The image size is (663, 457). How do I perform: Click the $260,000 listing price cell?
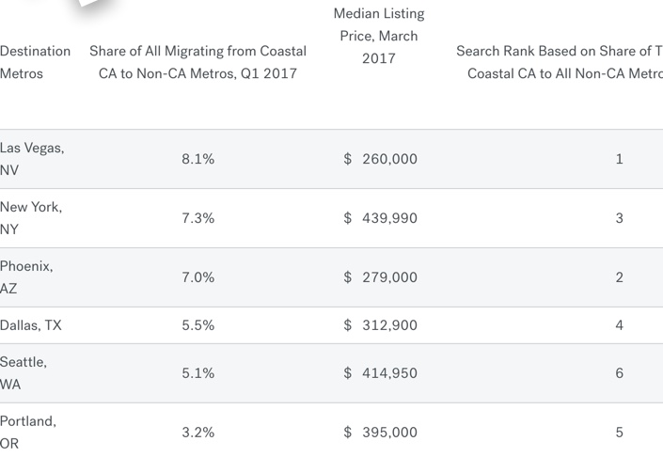(381, 159)
